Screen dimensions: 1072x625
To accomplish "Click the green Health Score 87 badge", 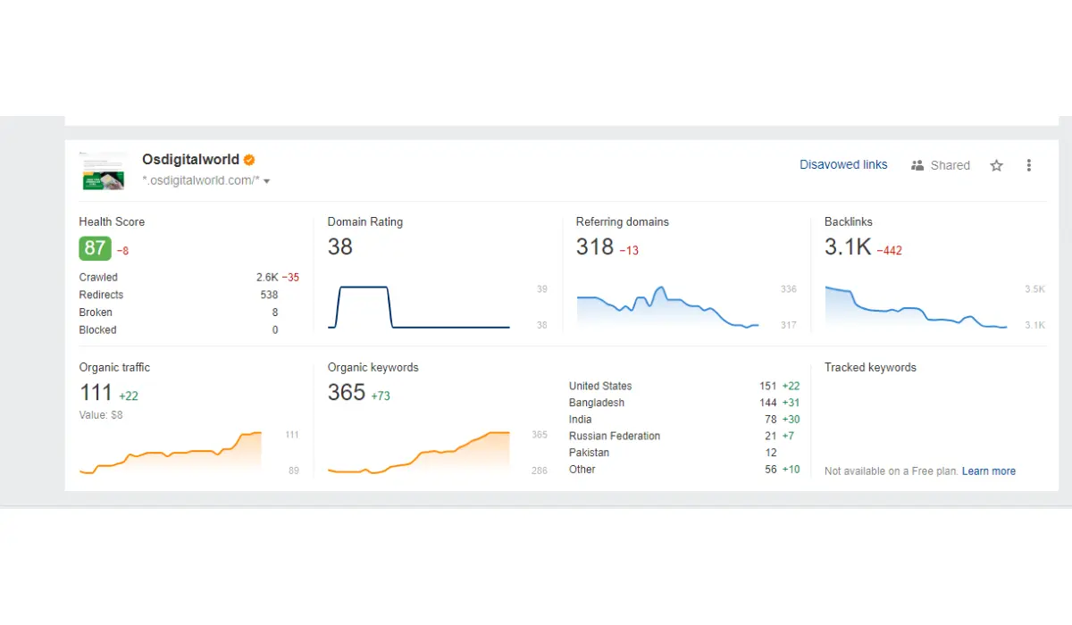I will (x=95, y=248).
